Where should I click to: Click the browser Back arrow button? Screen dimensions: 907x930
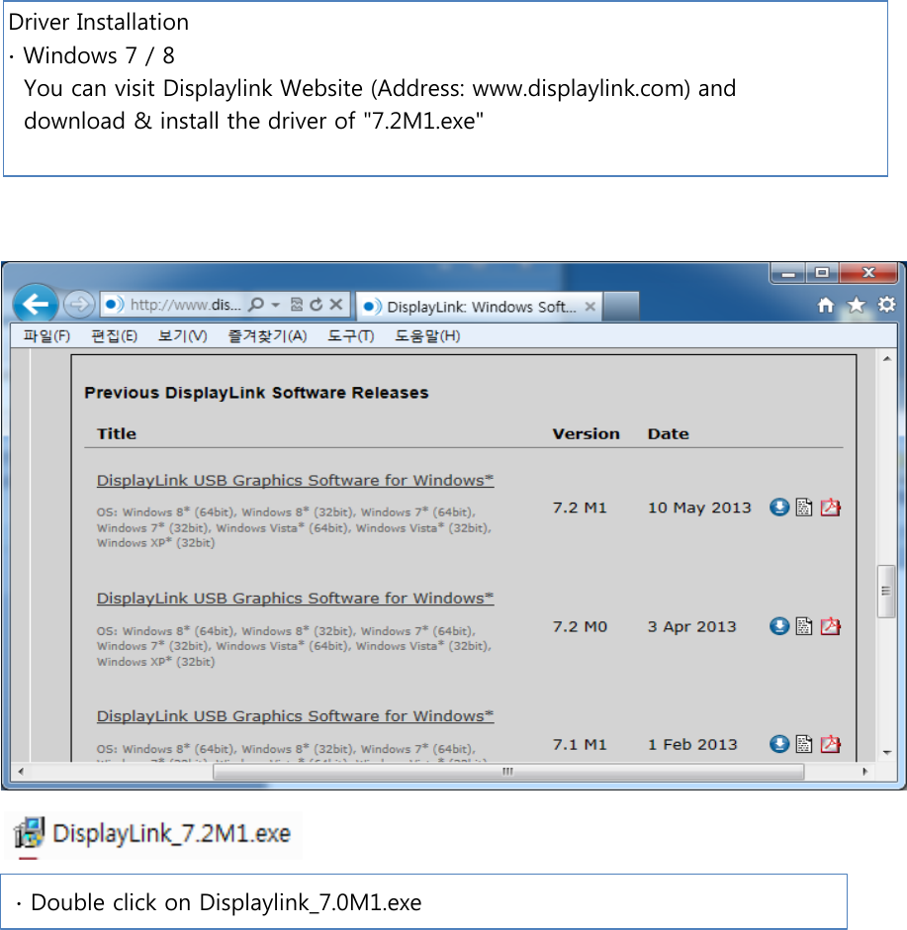[x=36, y=305]
